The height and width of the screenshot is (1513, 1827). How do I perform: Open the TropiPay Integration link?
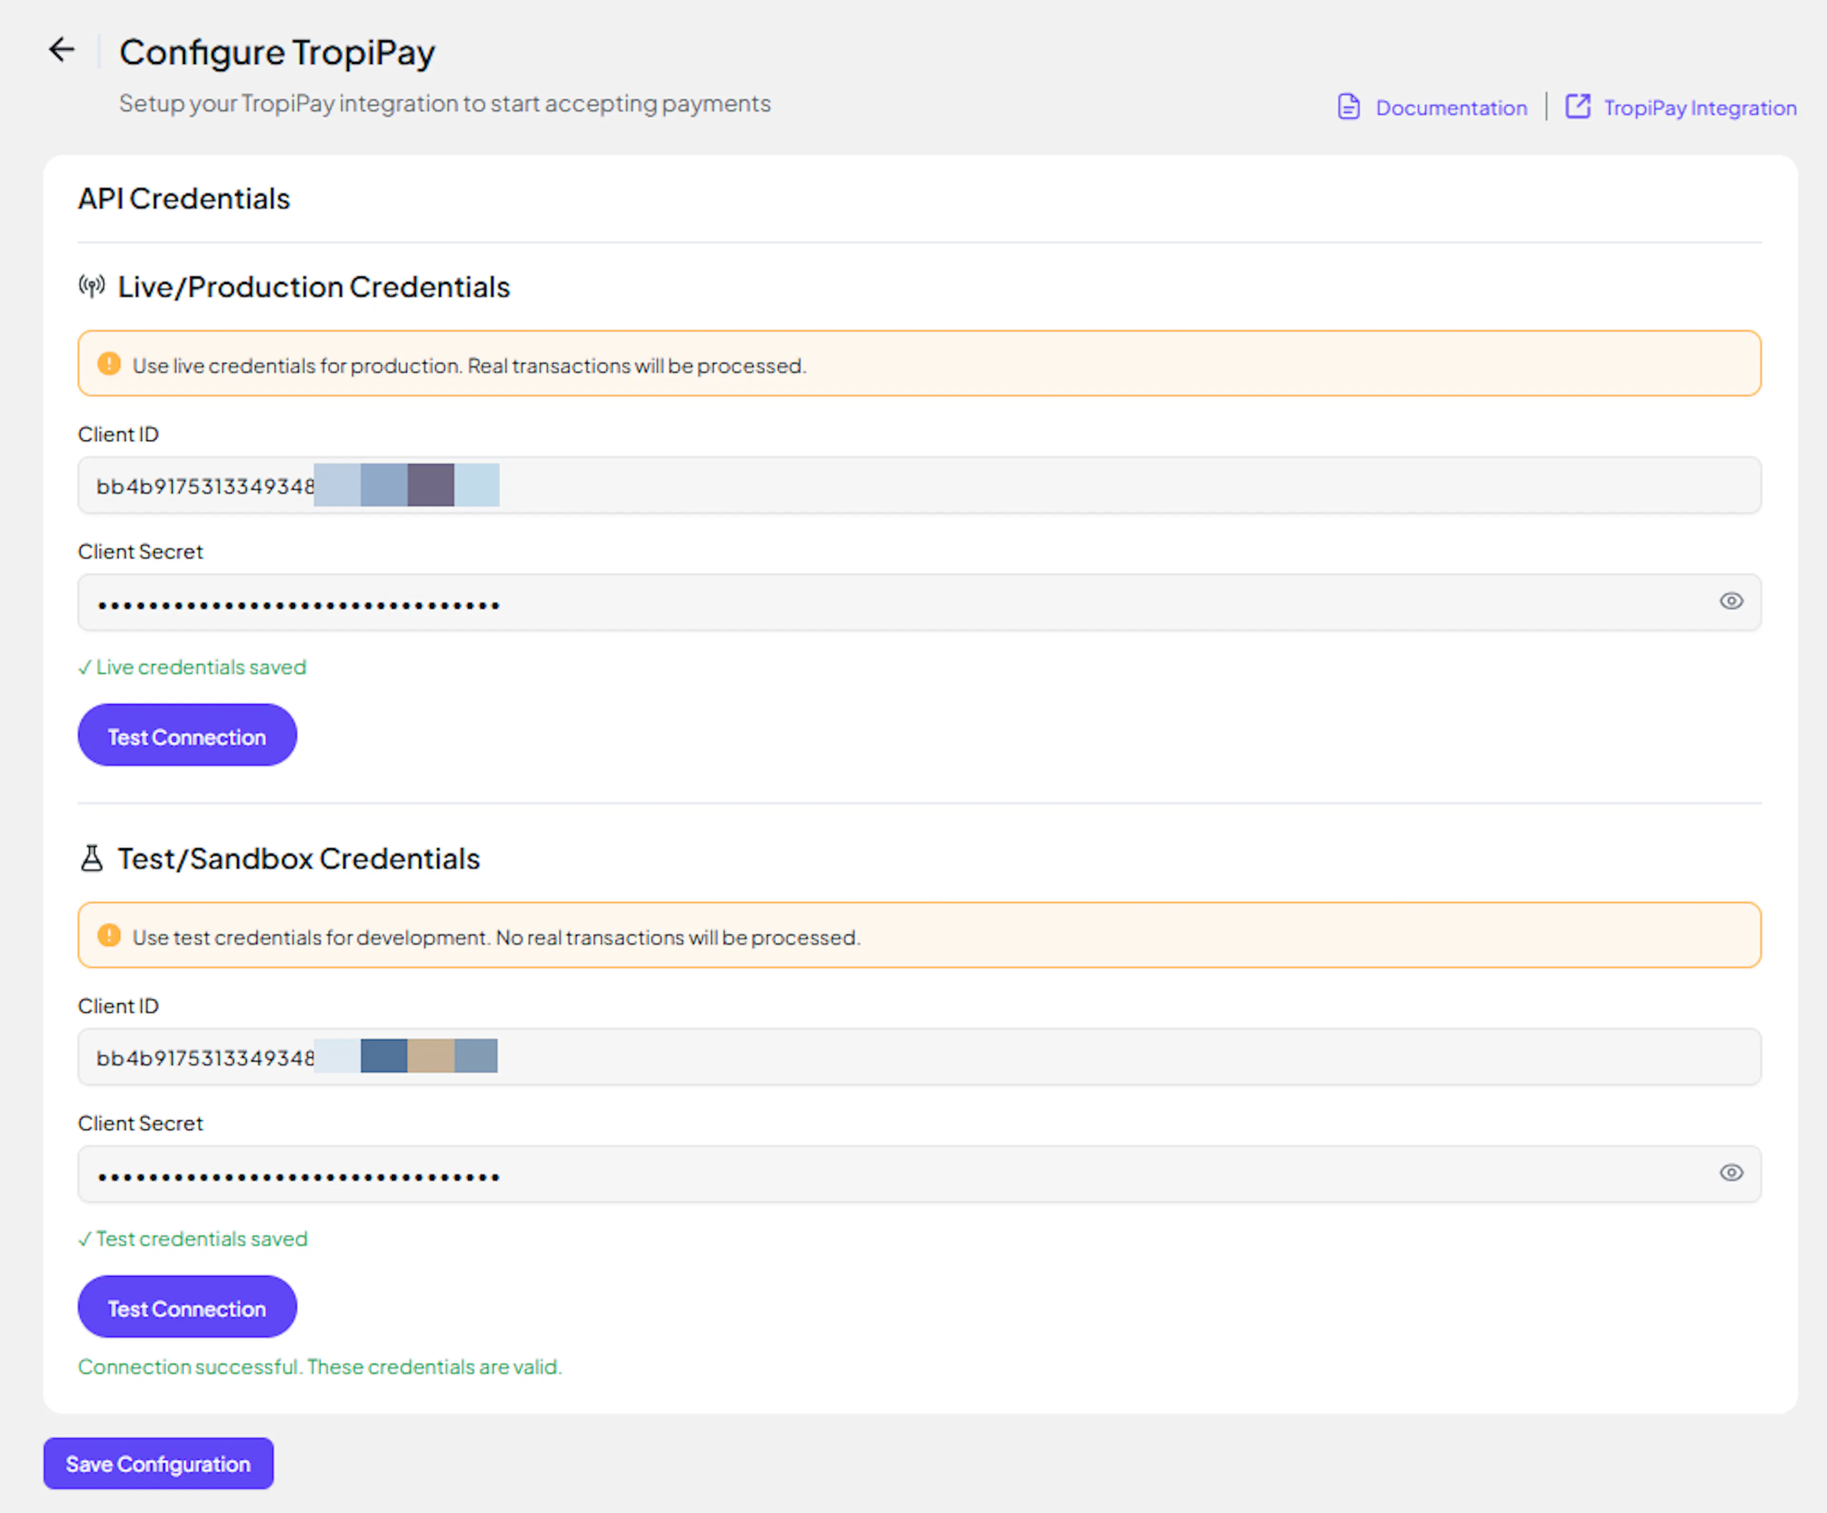tap(1699, 108)
